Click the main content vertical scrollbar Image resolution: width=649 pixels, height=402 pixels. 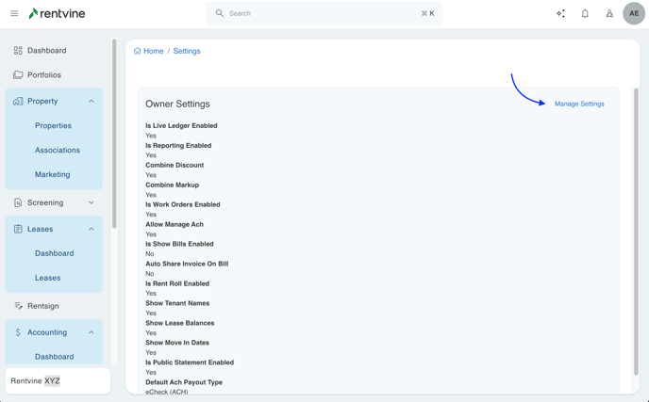pyautogui.click(x=636, y=231)
